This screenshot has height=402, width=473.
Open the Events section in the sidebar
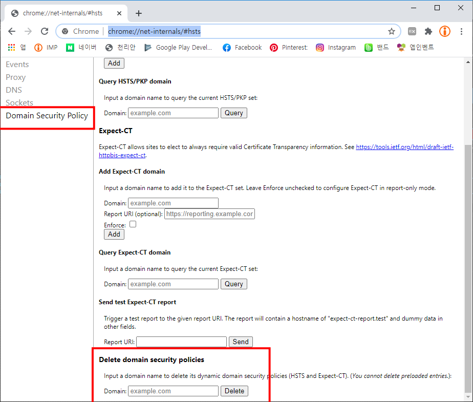(x=17, y=65)
